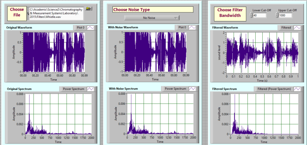
Task: Click the Choose Noise Type label
Action: [x=153, y=9]
